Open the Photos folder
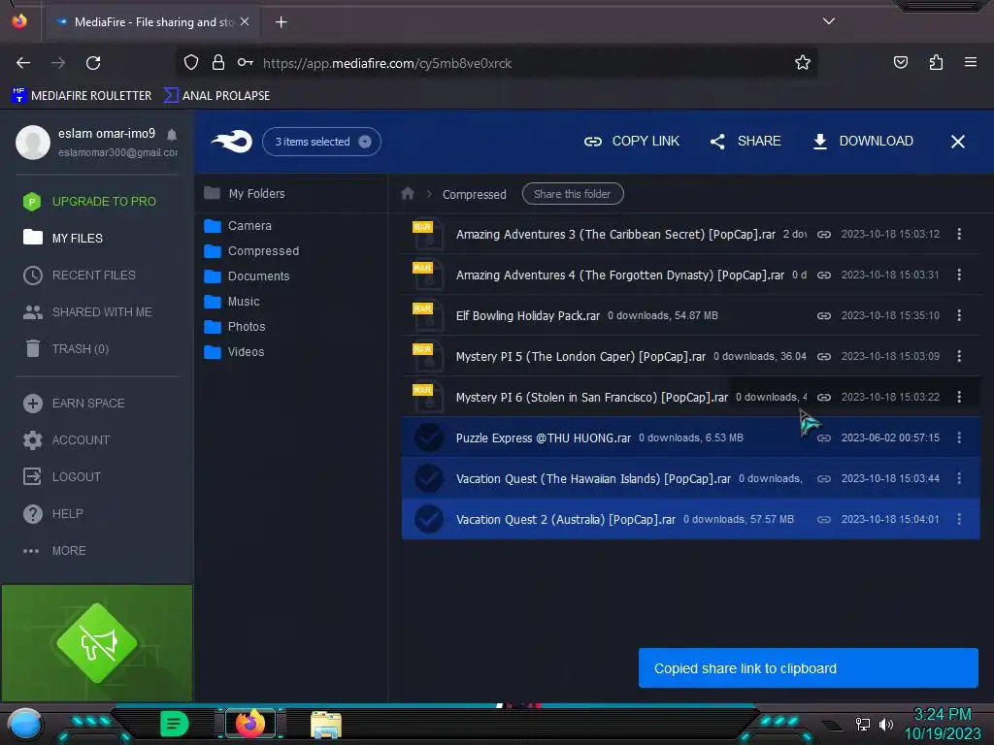This screenshot has width=994, height=745. (x=235, y=327)
